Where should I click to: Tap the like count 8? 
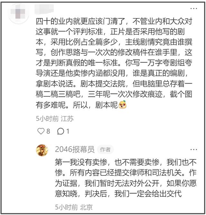(x=48, y=131)
